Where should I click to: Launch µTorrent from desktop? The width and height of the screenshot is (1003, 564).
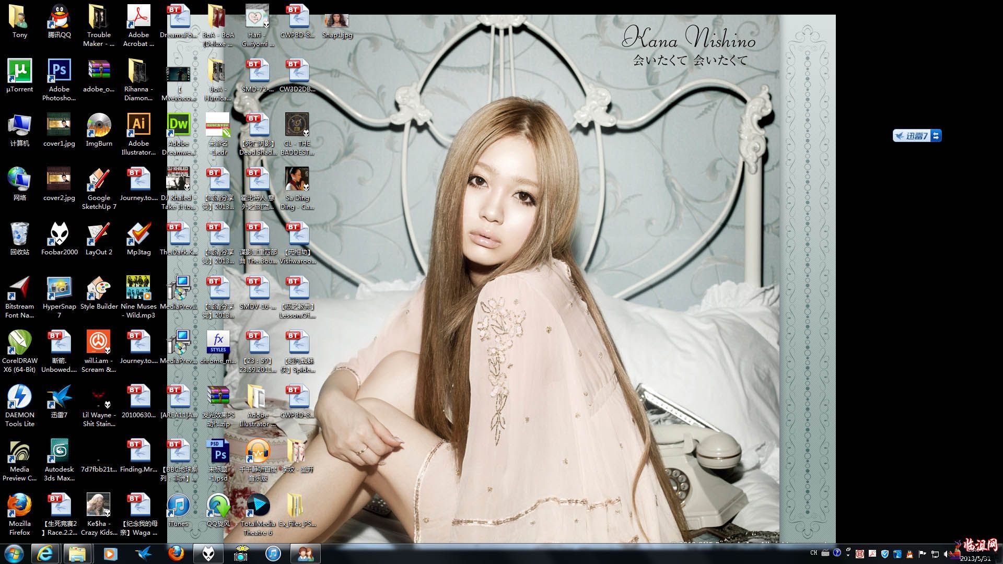[x=19, y=72]
